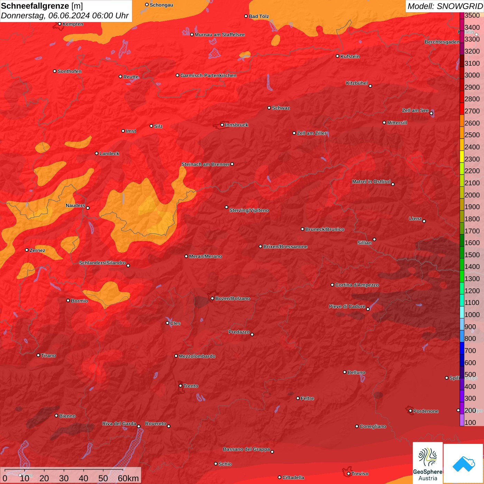The image size is (484, 484).
Task: Click the Pordenone city marker
Action: [x=410, y=411]
